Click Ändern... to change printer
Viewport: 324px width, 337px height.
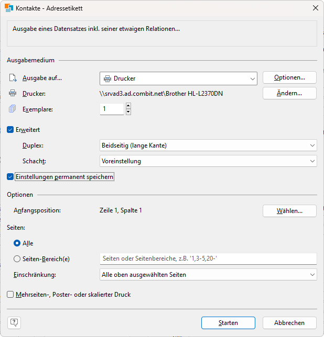(289, 93)
